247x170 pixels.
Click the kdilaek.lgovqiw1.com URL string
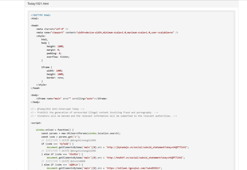click(x=134, y=168)
